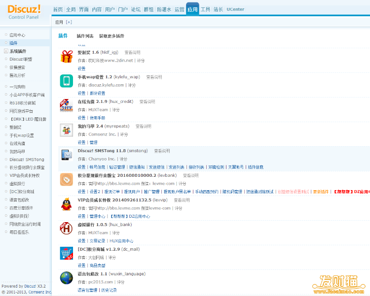This screenshot has height=296, width=370.
Task: Click 语言包管理 link under 语言包修改
Action: click(87, 290)
